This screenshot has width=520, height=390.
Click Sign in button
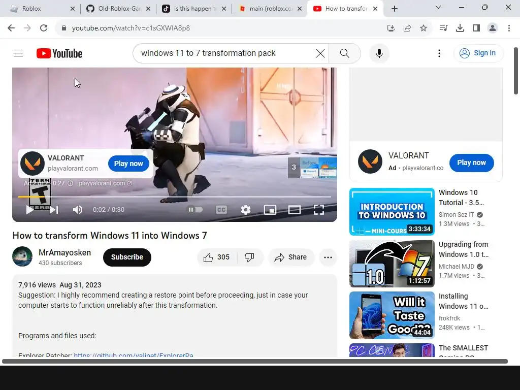[478, 53]
